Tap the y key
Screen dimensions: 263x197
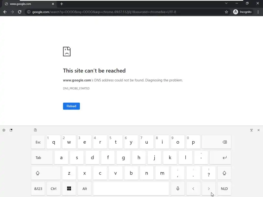(131, 142)
